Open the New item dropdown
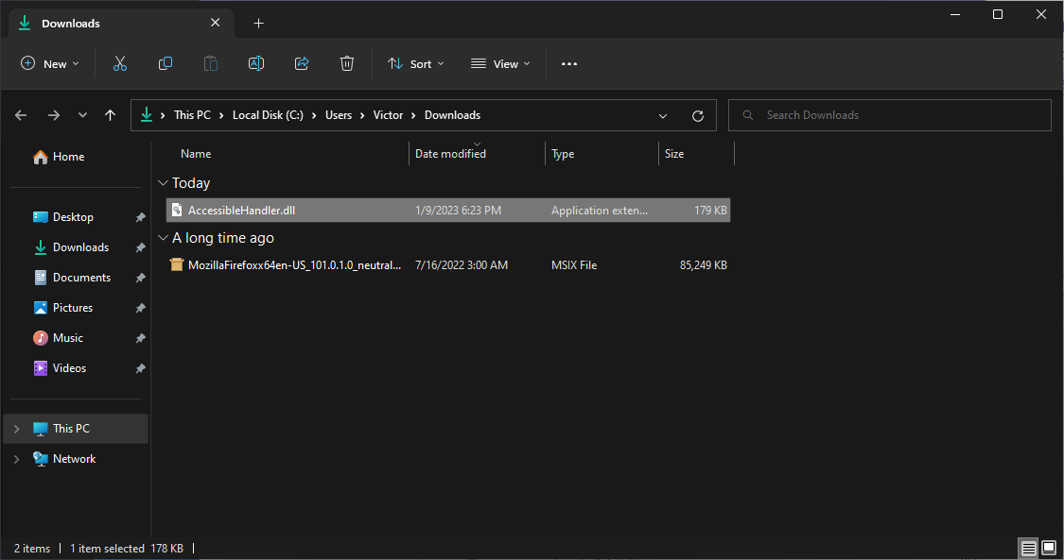Viewport: 1064px width, 560px height. [50, 63]
